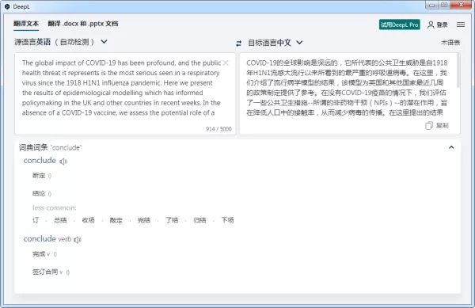
Task: Maximize the DeepL window
Action: coord(444,6)
